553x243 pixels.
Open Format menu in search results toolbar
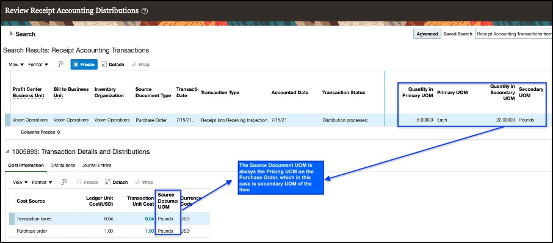38,65
